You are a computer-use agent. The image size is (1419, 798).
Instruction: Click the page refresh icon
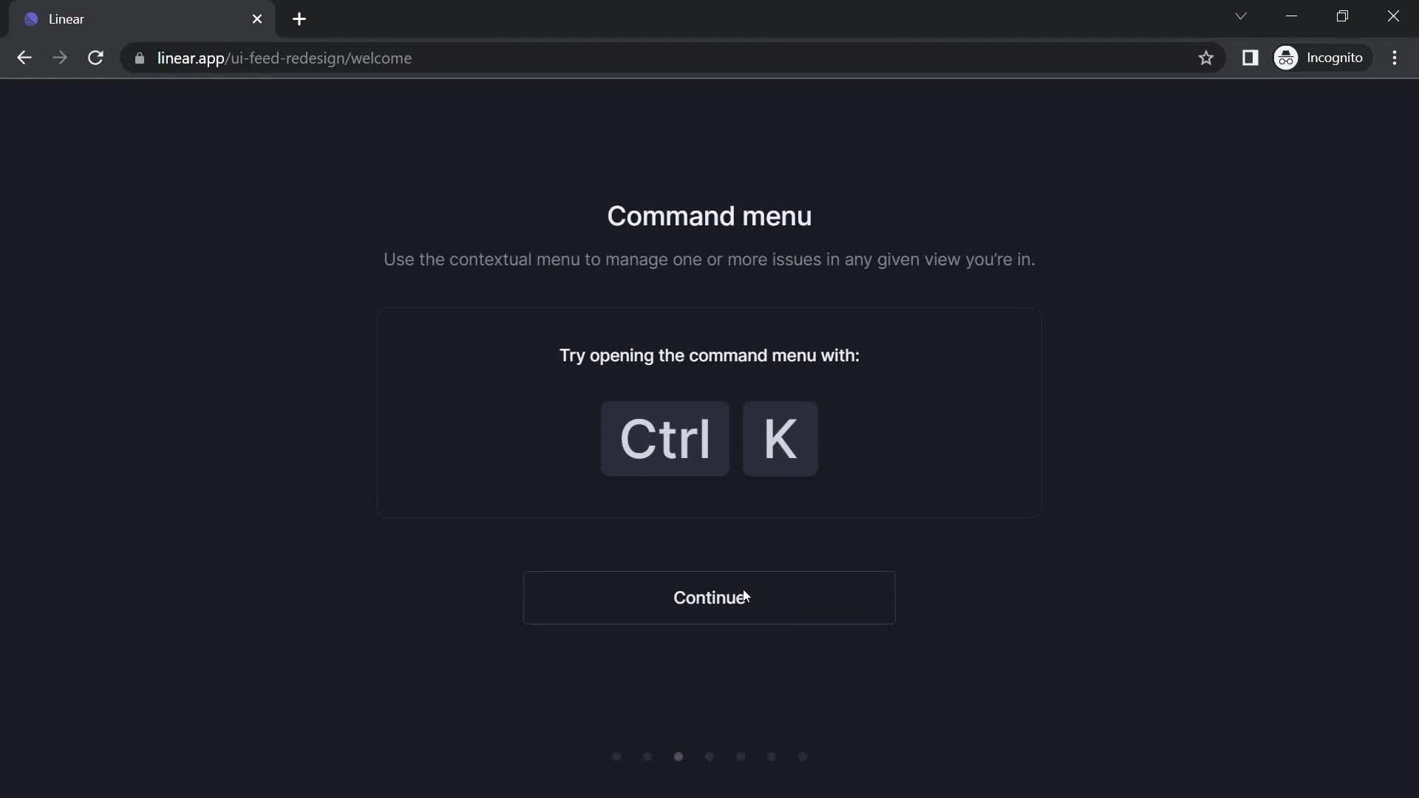click(x=95, y=58)
